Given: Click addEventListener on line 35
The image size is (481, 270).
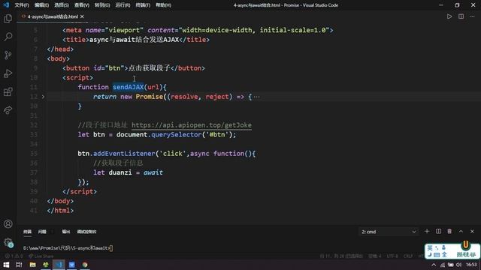Looking at the screenshot, I should pos(124,154).
